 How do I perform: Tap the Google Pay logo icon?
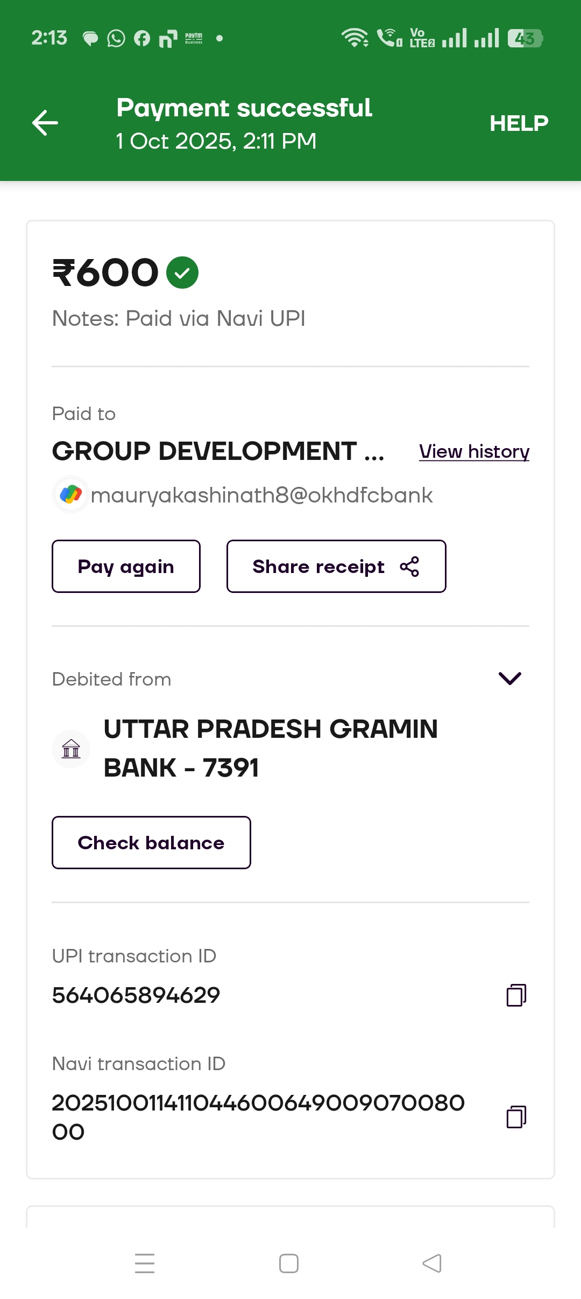(x=70, y=494)
